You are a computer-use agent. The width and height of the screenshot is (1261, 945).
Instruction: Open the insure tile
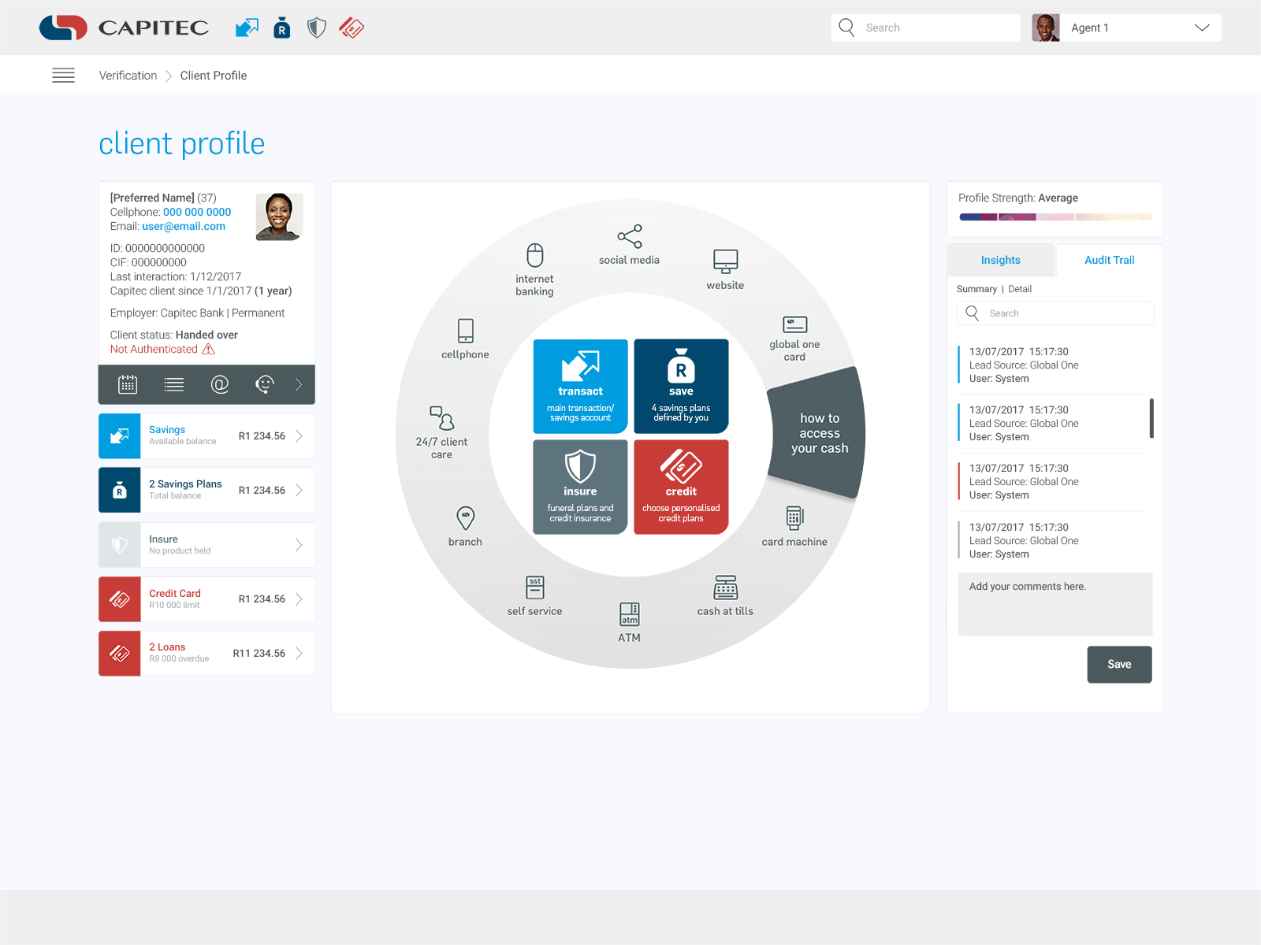coord(581,487)
